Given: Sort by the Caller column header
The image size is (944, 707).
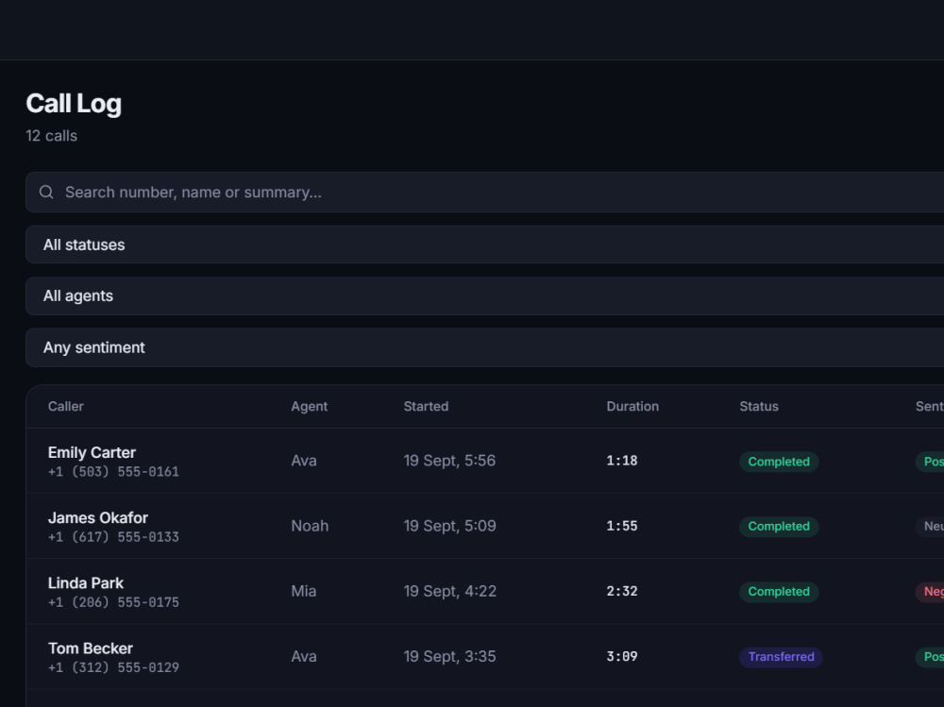Looking at the screenshot, I should point(66,407).
